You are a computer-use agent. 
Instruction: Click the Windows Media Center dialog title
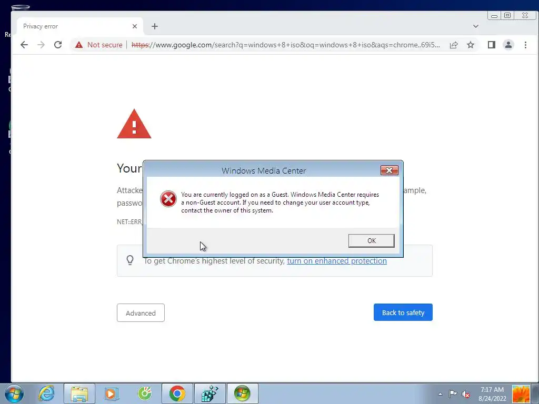(x=264, y=171)
